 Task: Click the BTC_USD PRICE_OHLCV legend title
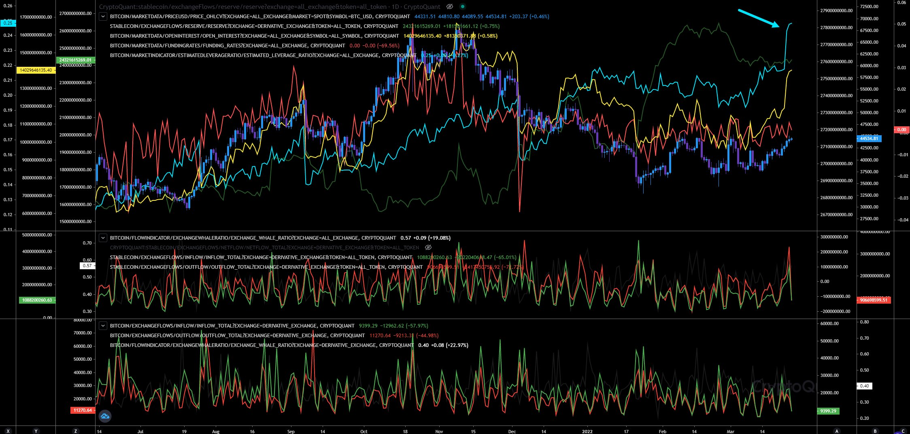(x=260, y=17)
